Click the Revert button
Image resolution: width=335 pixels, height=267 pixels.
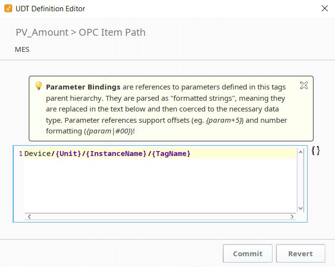pos(300,253)
